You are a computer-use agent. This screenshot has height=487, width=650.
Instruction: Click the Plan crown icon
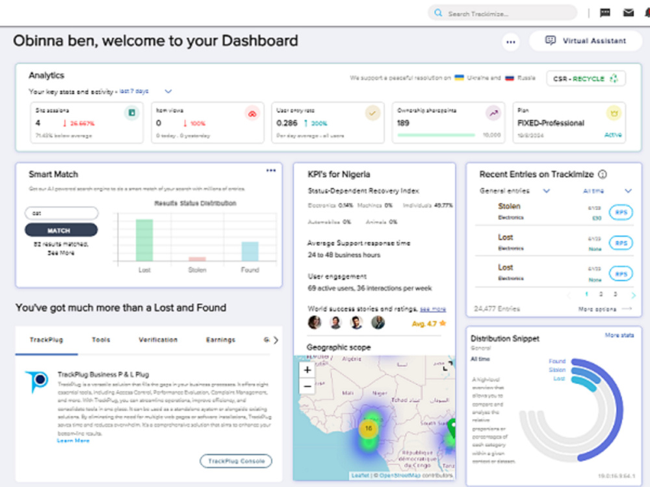coord(614,113)
